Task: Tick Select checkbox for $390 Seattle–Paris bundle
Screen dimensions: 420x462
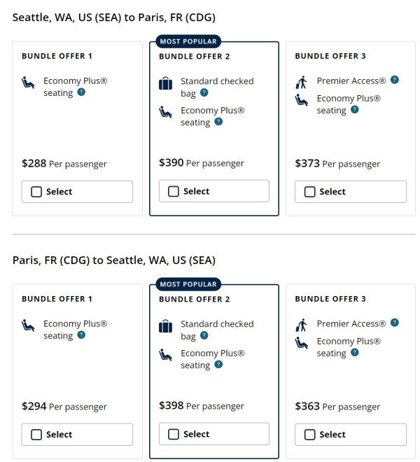Action: coord(174,191)
